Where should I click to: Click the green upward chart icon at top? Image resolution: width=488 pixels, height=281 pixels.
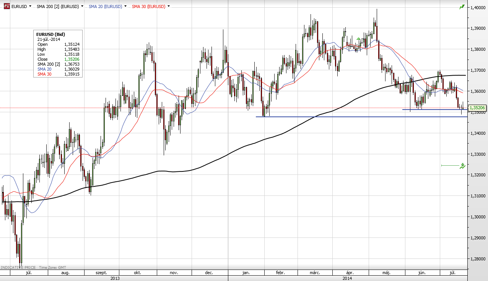462,7
